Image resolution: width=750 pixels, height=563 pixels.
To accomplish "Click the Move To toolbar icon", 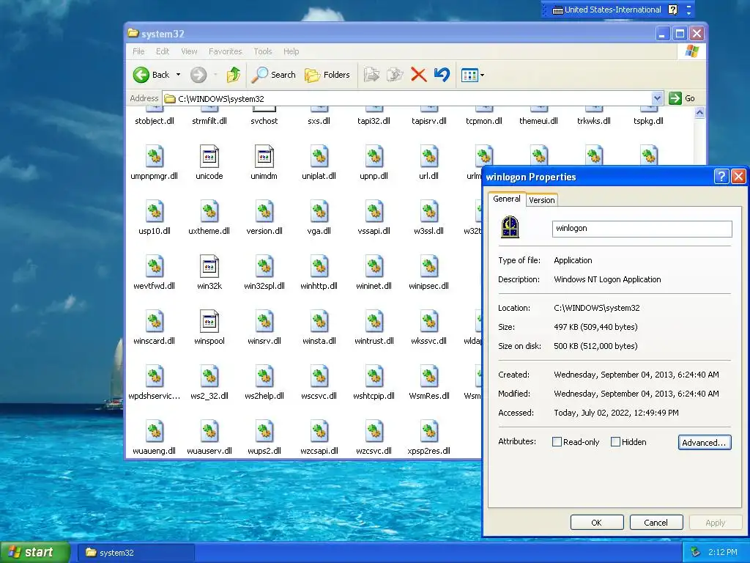I will [x=371, y=75].
